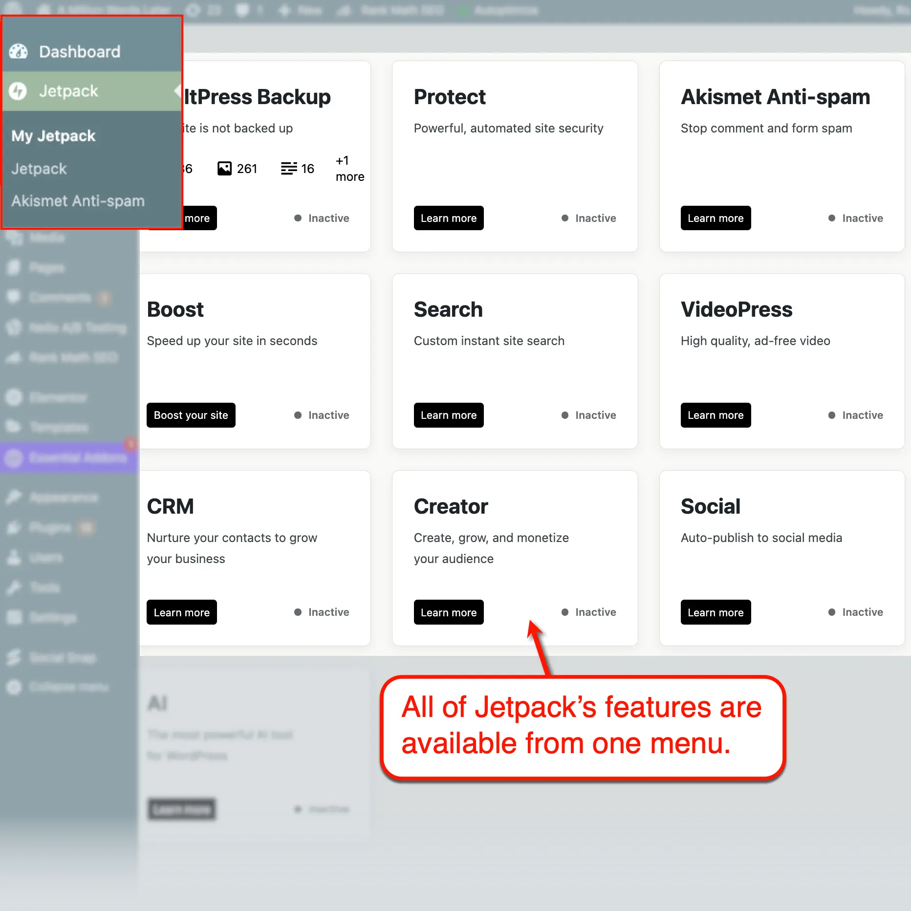Click the Appearance brush icon in sidebar

tap(14, 497)
